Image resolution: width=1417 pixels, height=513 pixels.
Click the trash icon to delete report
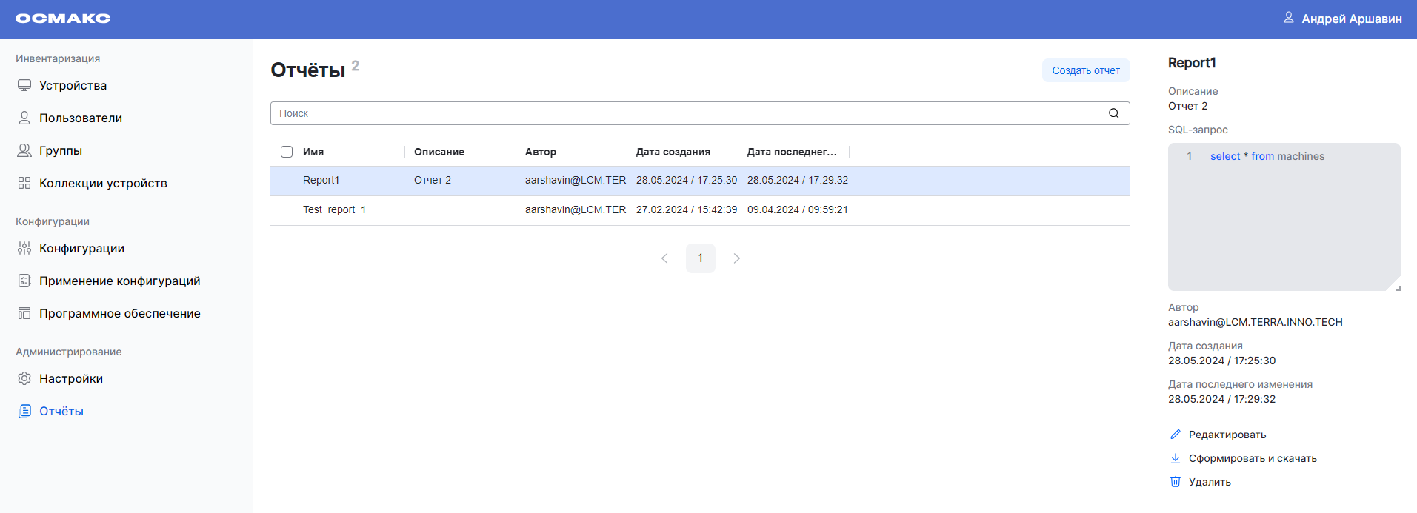click(1176, 482)
